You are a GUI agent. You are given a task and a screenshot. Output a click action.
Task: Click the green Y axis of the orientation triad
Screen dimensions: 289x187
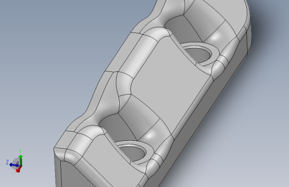21,160
